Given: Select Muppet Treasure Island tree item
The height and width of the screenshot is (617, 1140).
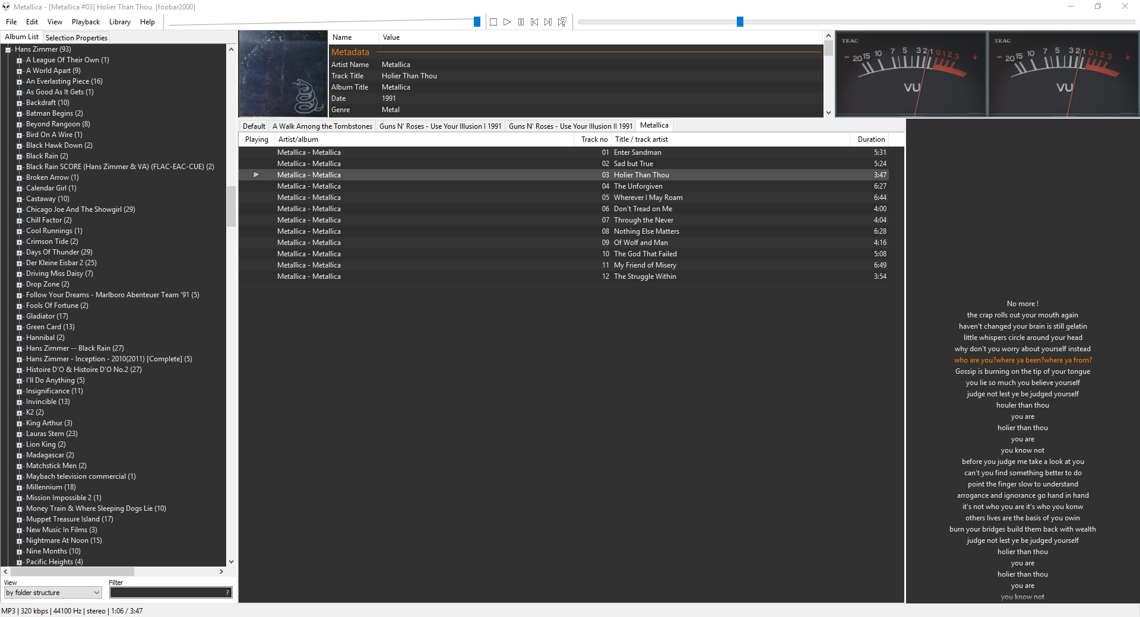Looking at the screenshot, I should pyautogui.click(x=69, y=519).
